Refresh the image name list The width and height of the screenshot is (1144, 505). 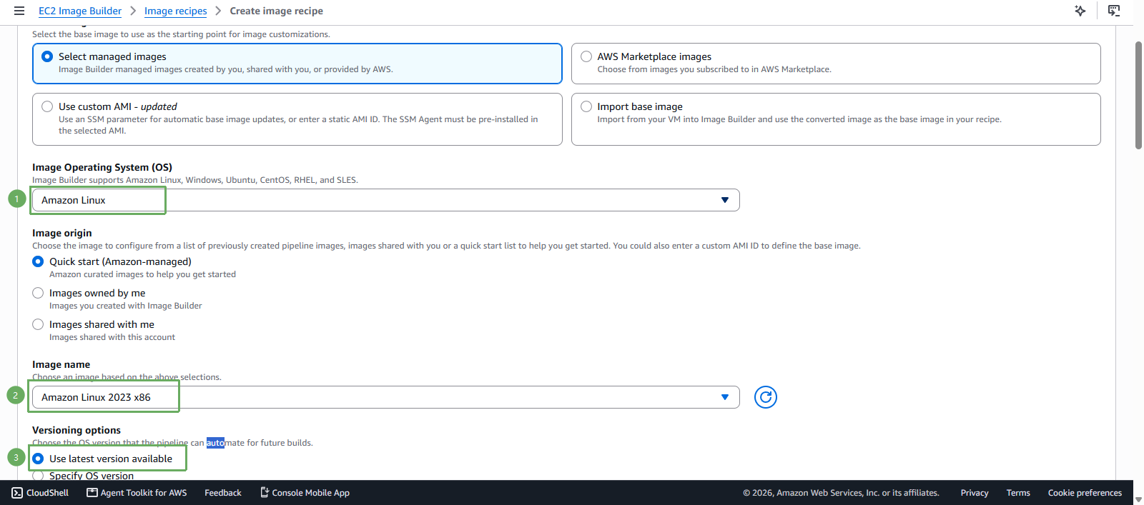click(766, 397)
